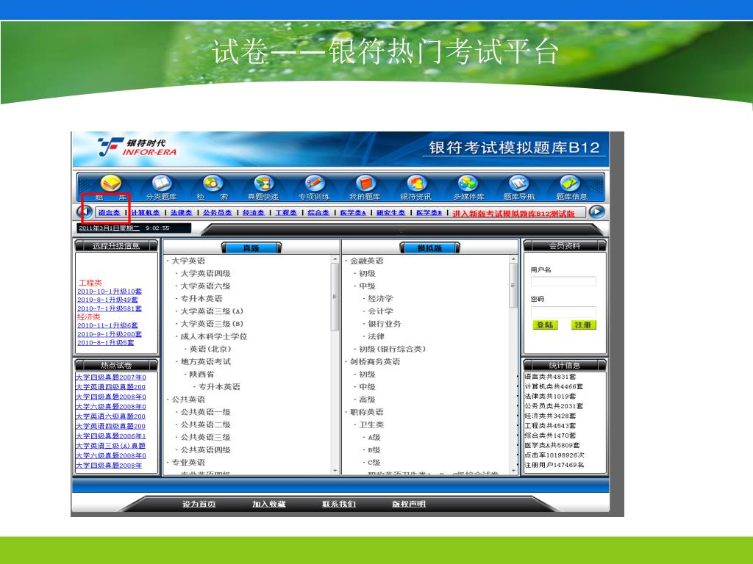Viewport: 753px width, 564px height.
Task: Click the left round arrow beside category bar
Action: (85, 211)
